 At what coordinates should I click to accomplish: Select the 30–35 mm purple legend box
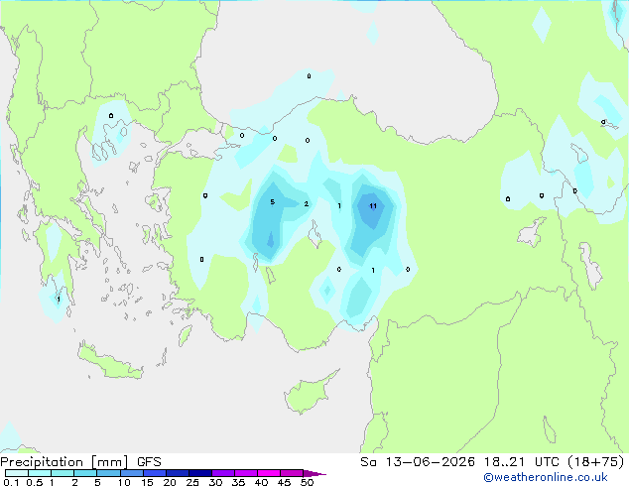click(223, 473)
